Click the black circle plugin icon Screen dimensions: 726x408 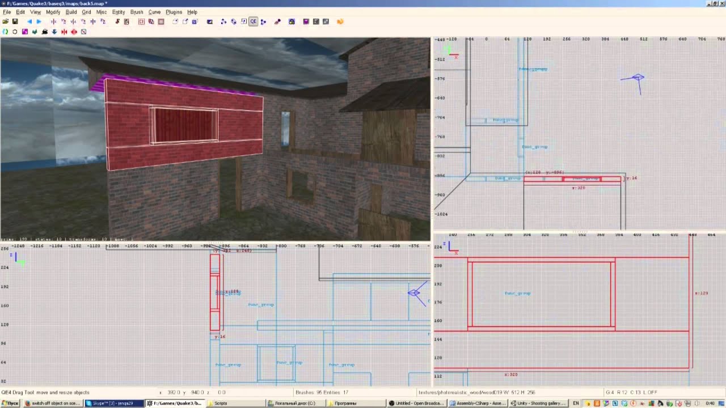pyautogui.click(x=15, y=32)
